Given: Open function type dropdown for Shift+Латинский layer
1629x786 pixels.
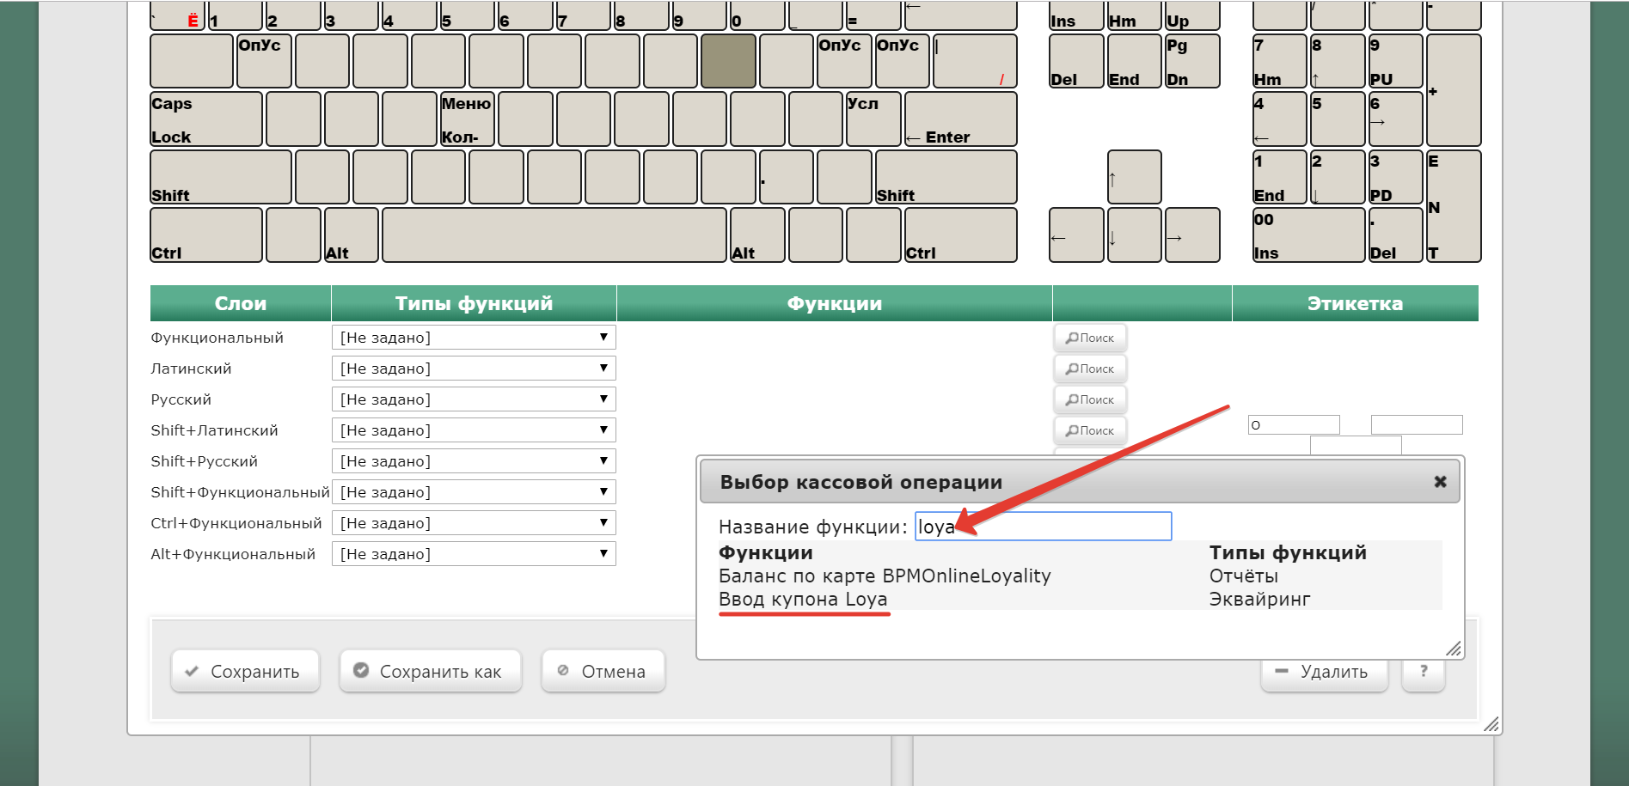Looking at the screenshot, I should (474, 430).
